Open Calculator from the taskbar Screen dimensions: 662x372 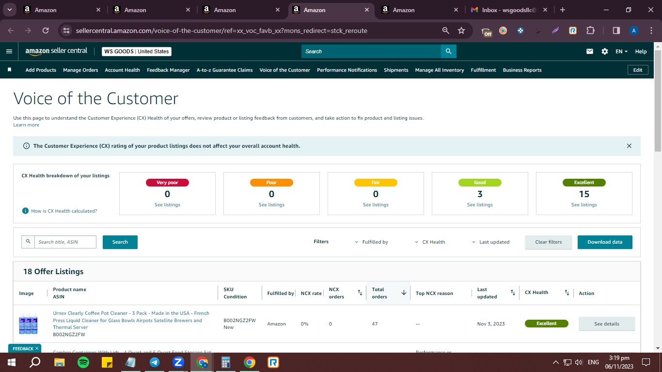coord(226,362)
